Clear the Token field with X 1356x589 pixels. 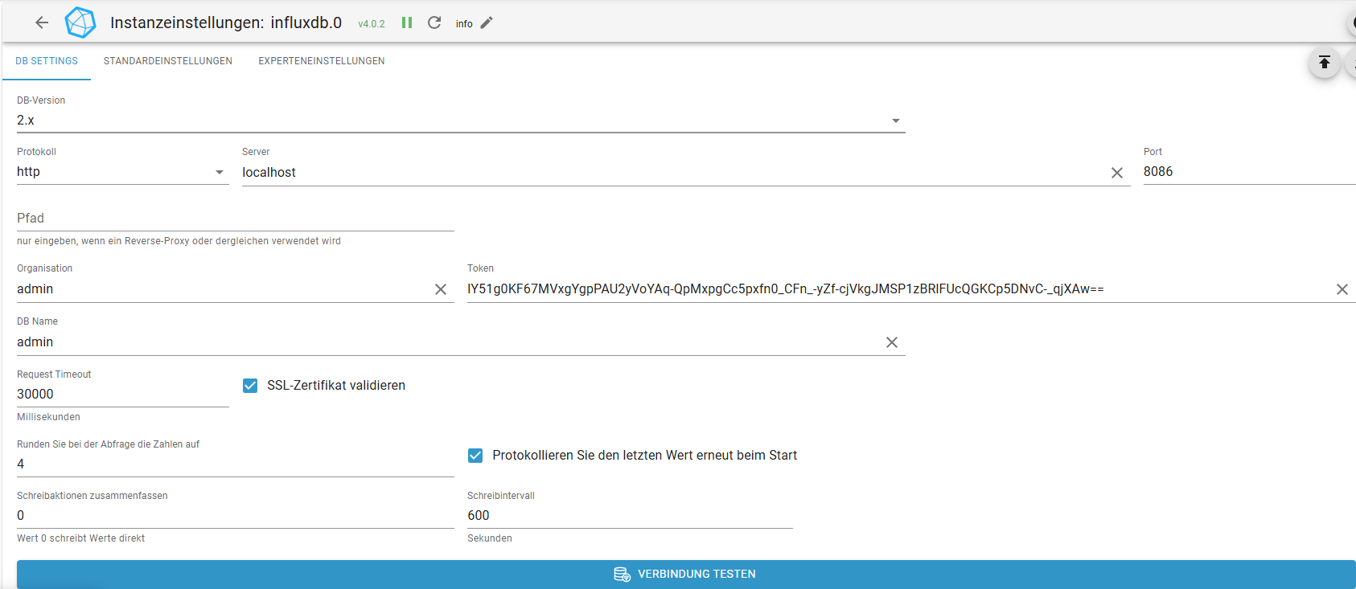[x=1342, y=289]
